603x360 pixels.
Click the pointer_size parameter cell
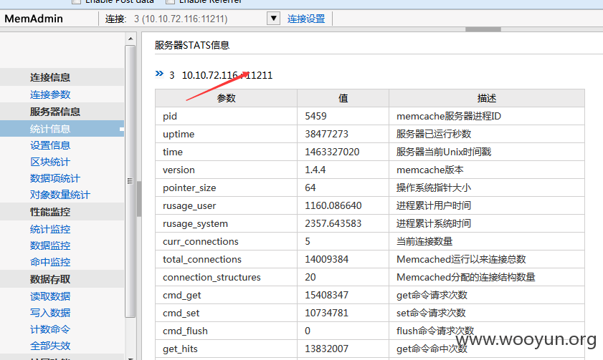(226, 188)
